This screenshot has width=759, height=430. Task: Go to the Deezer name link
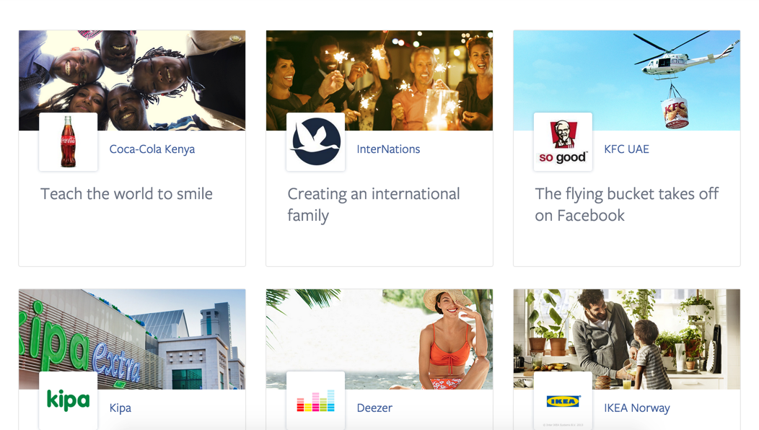[x=374, y=408]
